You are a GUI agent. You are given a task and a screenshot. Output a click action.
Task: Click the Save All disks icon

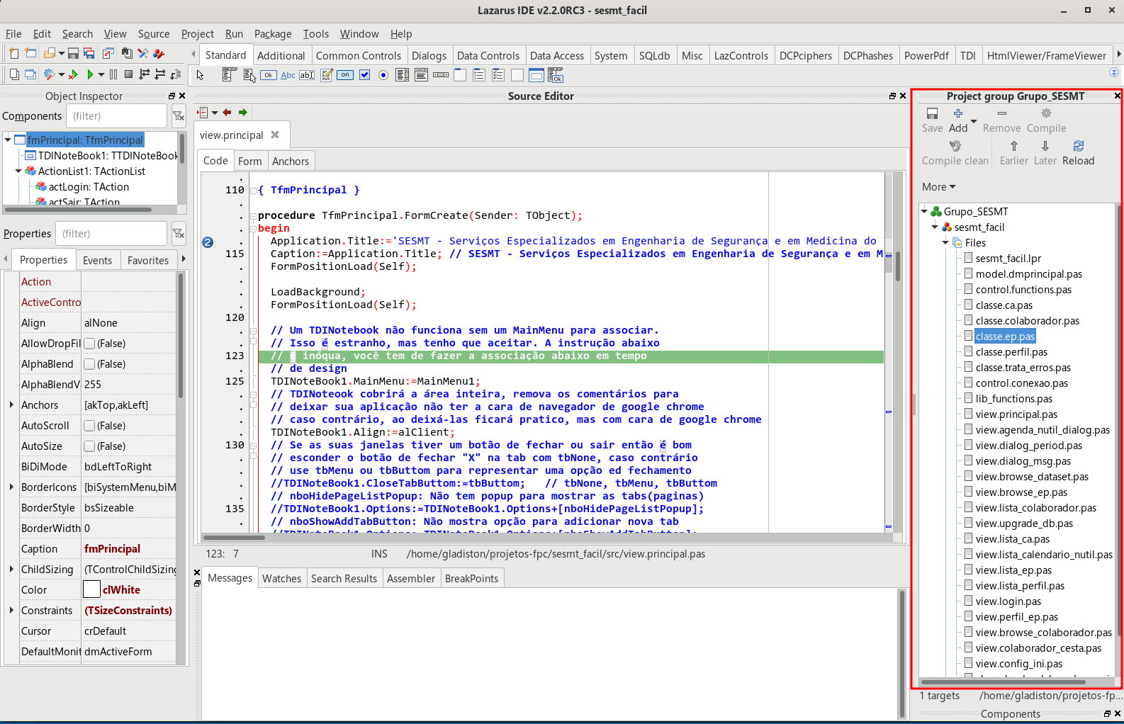[x=89, y=54]
